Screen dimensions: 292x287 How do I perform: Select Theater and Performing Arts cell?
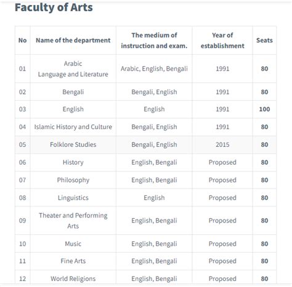point(73,221)
